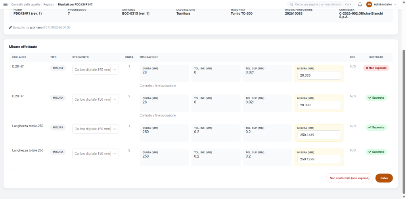Click Non conformità (non superati) button

pos(349,178)
